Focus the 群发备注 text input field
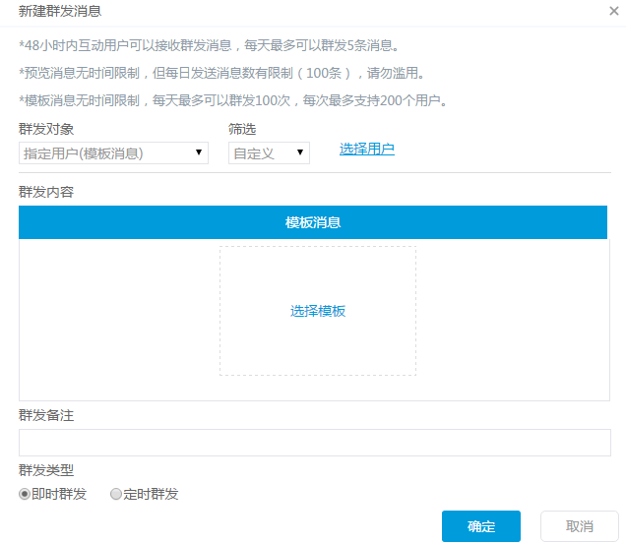 pyautogui.click(x=315, y=443)
